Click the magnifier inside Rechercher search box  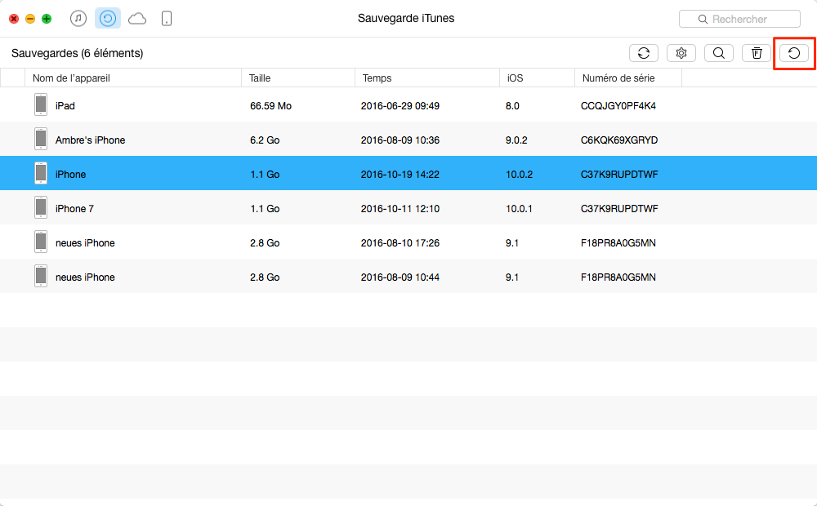703,20
